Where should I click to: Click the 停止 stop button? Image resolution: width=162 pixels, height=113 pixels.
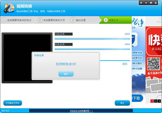coord(122,103)
